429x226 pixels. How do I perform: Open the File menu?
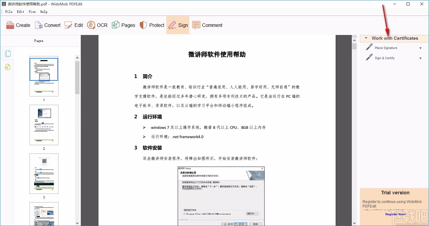coord(9,12)
